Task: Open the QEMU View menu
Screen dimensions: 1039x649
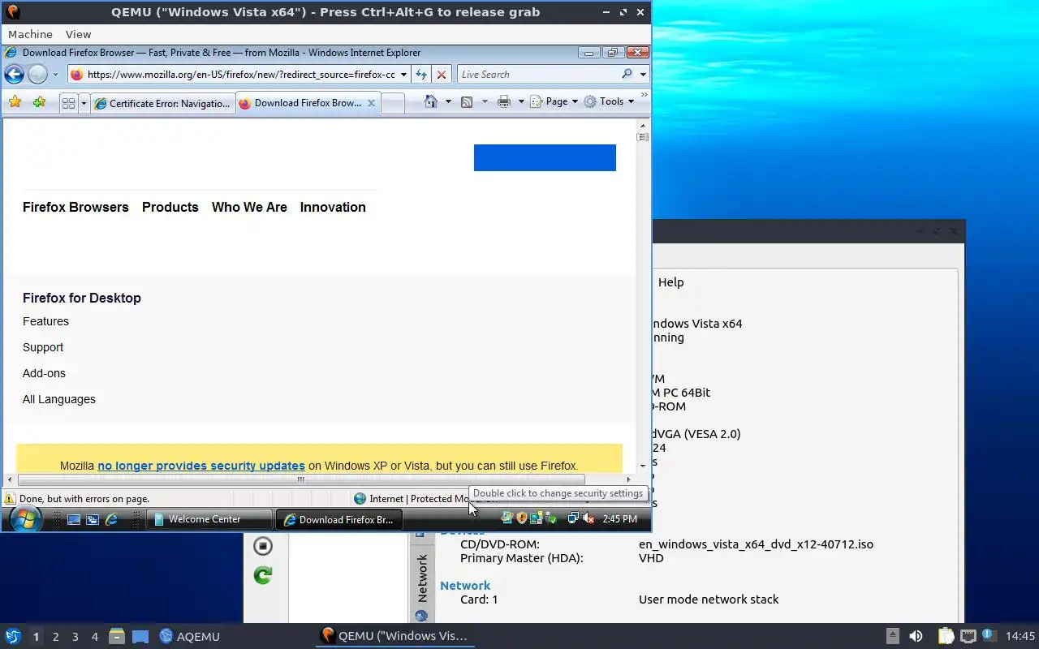Action: click(x=78, y=34)
